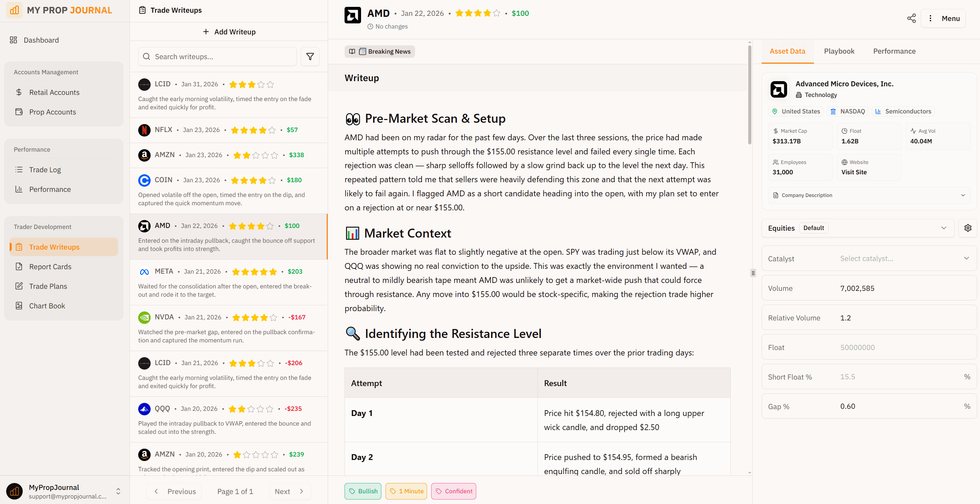Open the LCID Jan 21 writeup

(x=229, y=374)
